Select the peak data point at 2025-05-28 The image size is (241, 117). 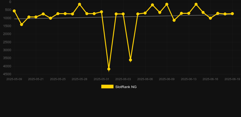[x=79, y=4]
